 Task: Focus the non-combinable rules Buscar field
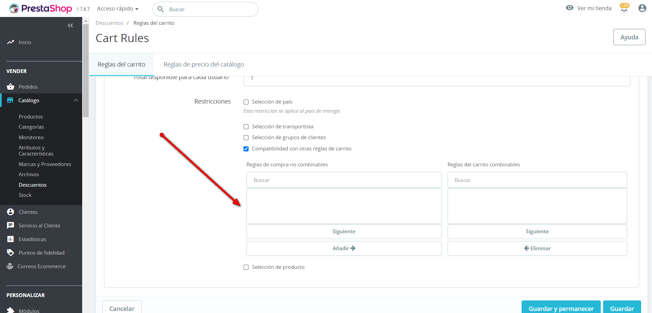[x=344, y=180]
